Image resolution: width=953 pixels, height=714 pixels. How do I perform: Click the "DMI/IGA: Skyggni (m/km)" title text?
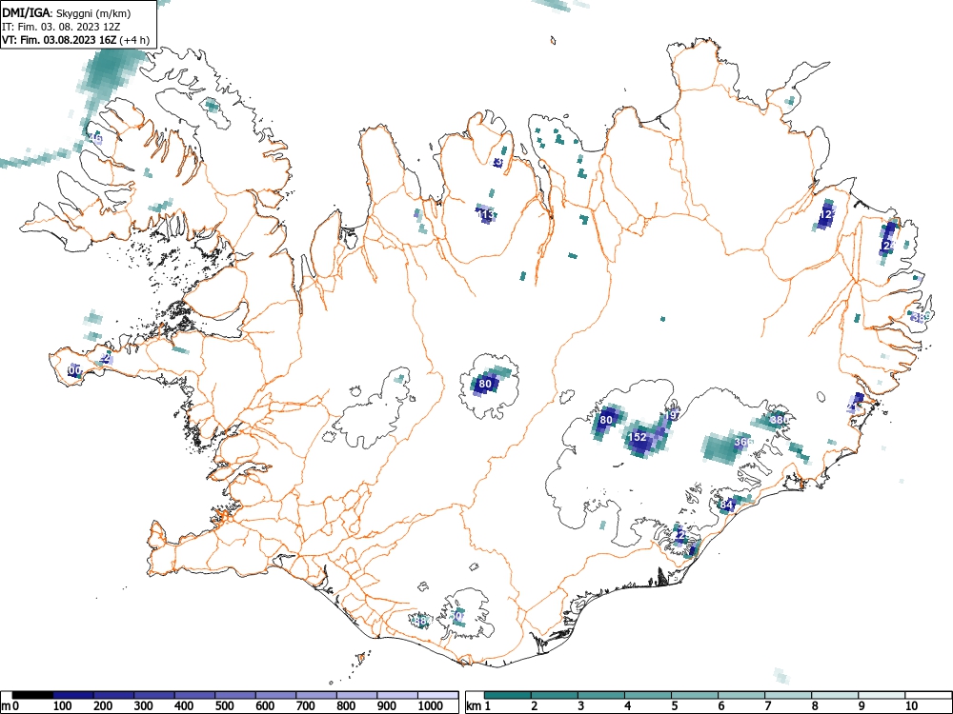click(x=67, y=12)
